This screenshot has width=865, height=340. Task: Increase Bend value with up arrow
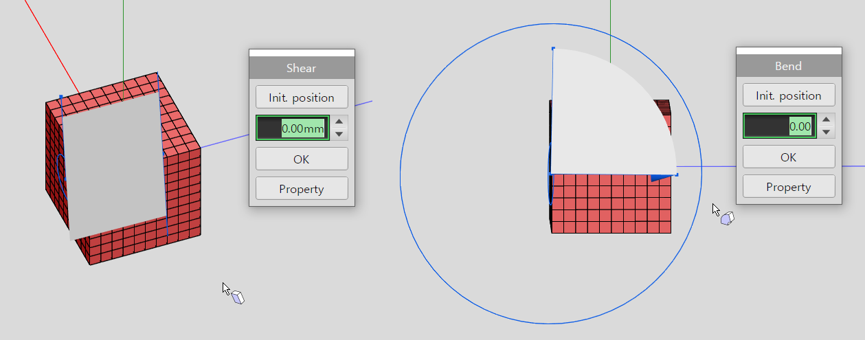[827, 120]
